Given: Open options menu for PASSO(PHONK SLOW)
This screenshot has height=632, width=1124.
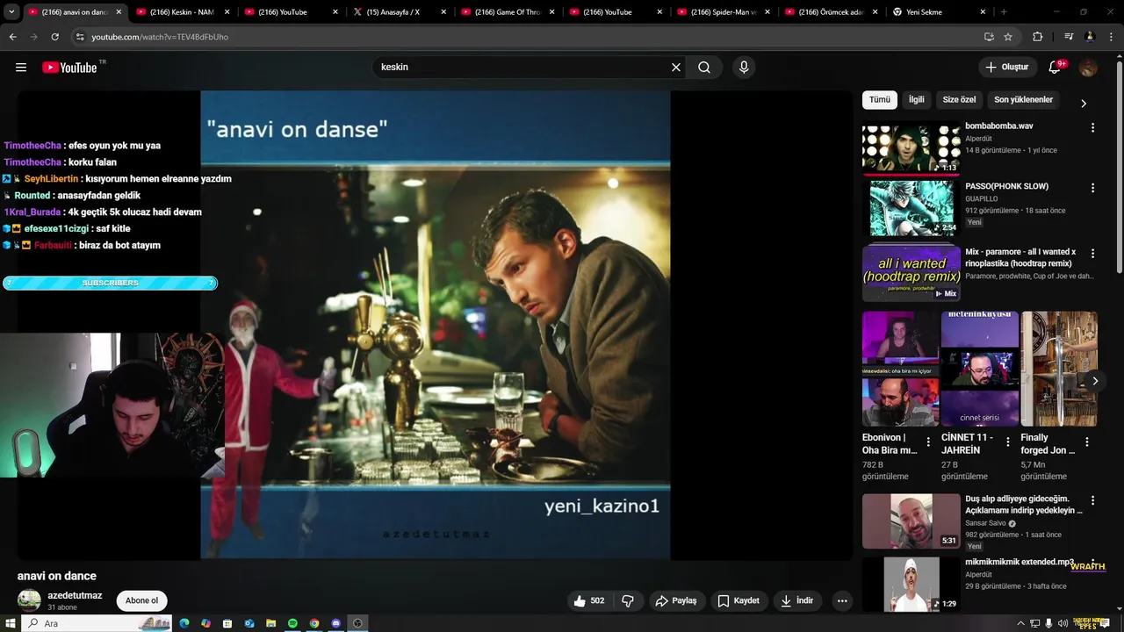Looking at the screenshot, I should [1092, 188].
